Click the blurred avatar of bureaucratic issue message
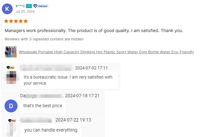Image resolution: width=200 pixels, height=137 pixels. click(x=11, y=77)
